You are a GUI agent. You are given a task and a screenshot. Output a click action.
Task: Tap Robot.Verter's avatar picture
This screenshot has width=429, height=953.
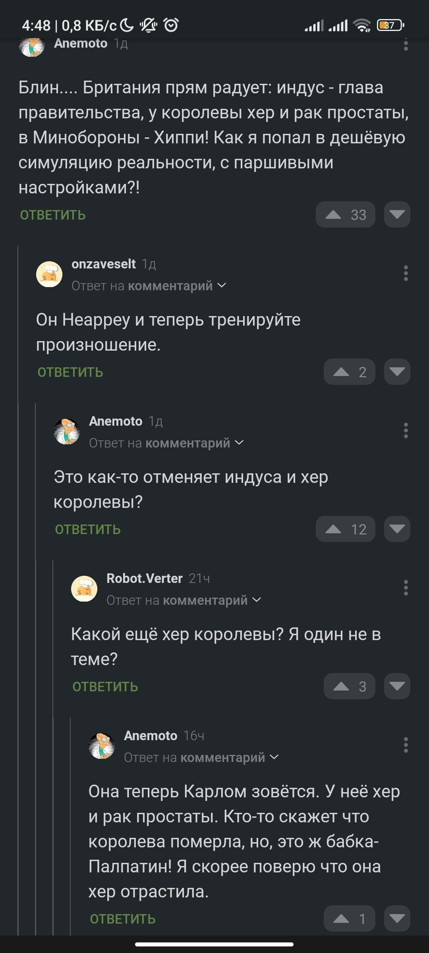(x=84, y=588)
